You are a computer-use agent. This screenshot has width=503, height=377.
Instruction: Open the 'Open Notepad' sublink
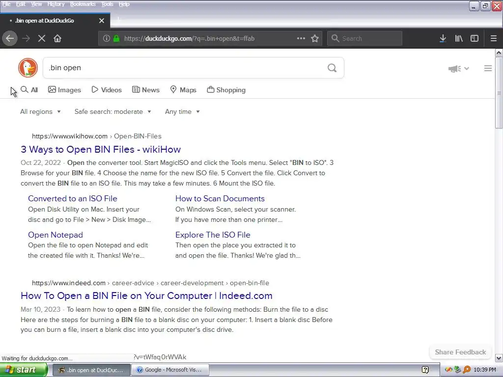click(55, 235)
